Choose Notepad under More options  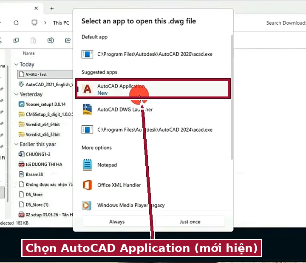pyautogui.click(x=153, y=165)
